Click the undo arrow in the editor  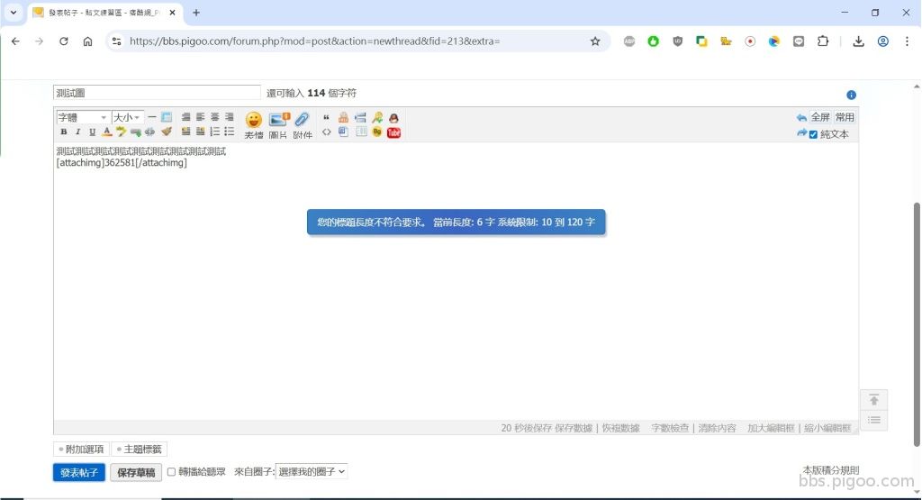coord(801,118)
